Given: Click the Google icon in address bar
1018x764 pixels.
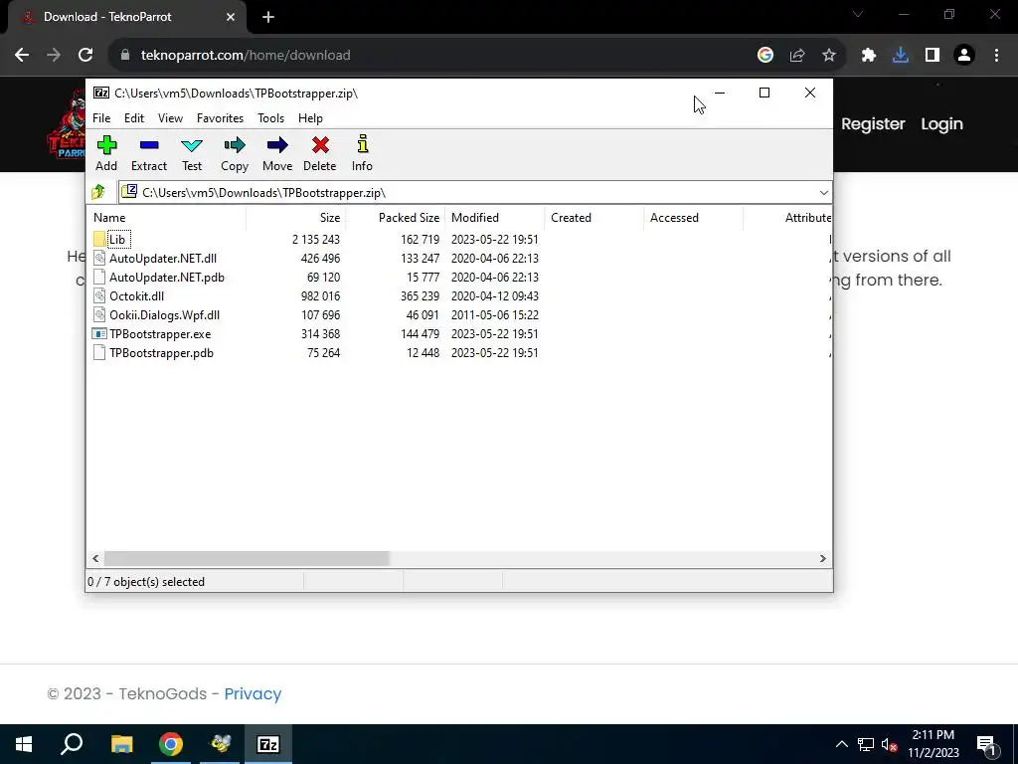Looking at the screenshot, I should pos(765,56).
